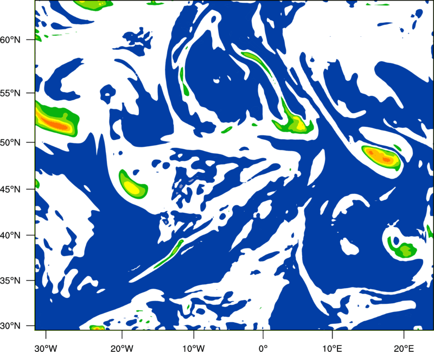
Task: Click the 50°N latitude label
Action: tap(10, 142)
